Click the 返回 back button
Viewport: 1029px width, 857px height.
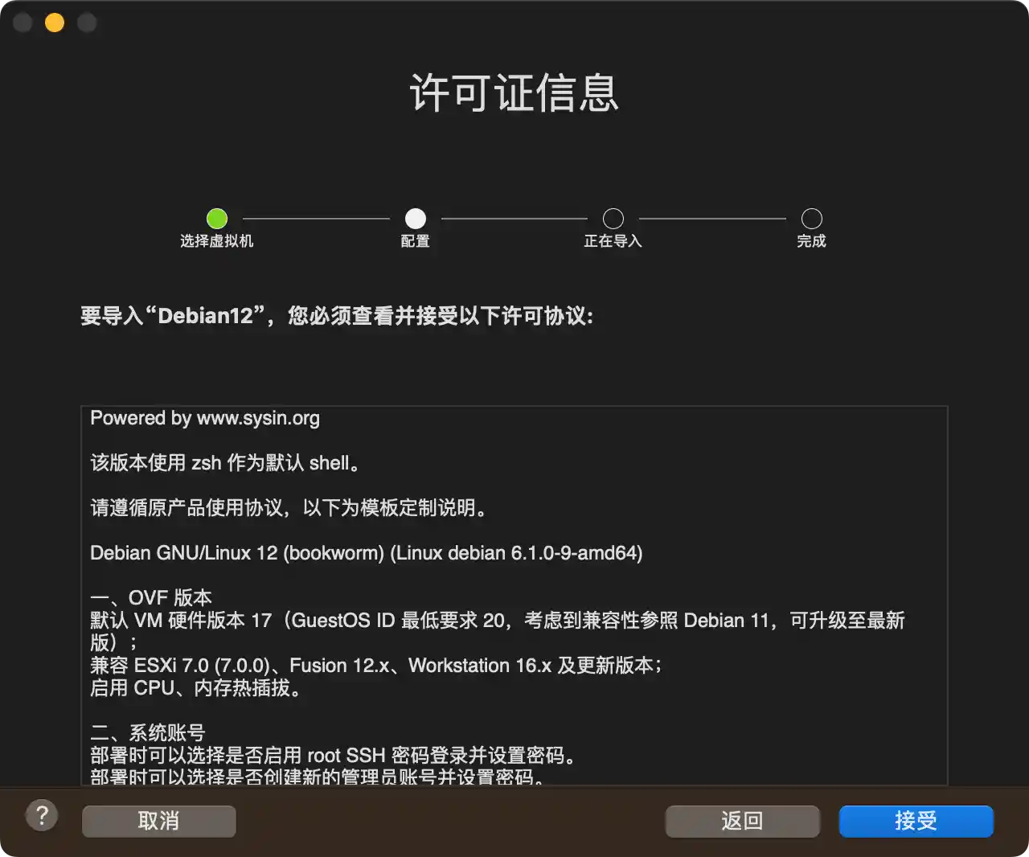point(742,821)
